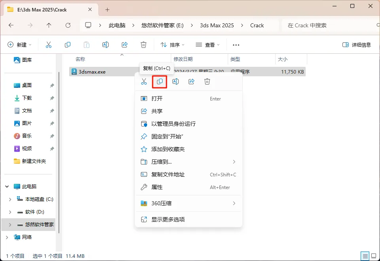Click trash Delete icon in context menu
Screen dimensions: 380x261
tap(207, 82)
